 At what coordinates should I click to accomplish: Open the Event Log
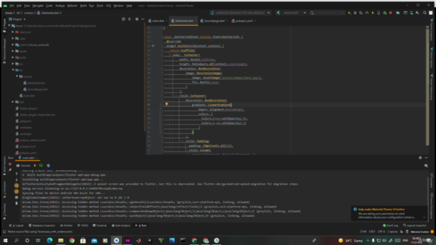(390, 225)
